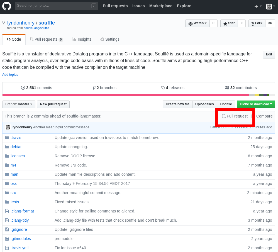Click the lyndonhenry commit author avatar

pyautogui.click(x=8, y=127)
